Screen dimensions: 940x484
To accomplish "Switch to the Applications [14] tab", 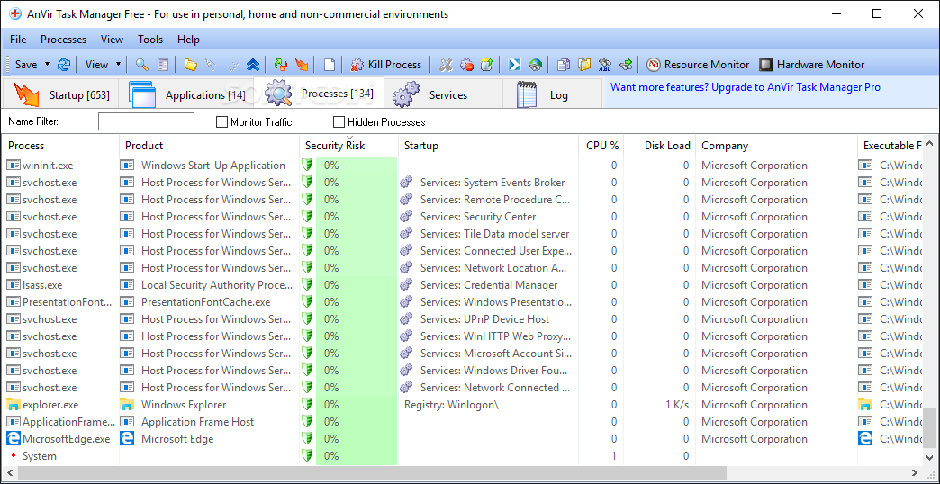I will [x=185, y=94].
